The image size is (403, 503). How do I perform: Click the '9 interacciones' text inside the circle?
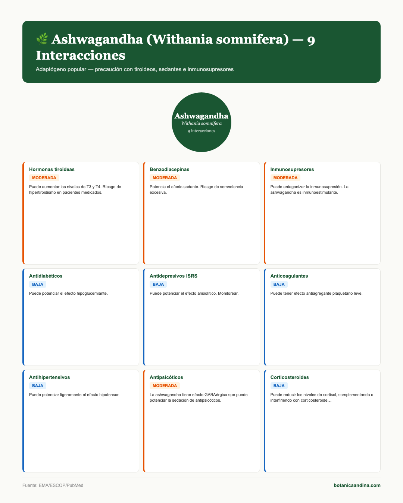point(201,131)
